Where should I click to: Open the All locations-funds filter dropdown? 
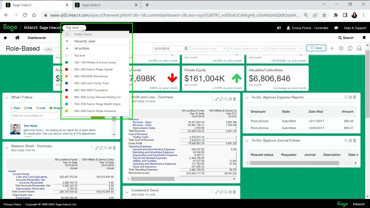click(208, 49)
